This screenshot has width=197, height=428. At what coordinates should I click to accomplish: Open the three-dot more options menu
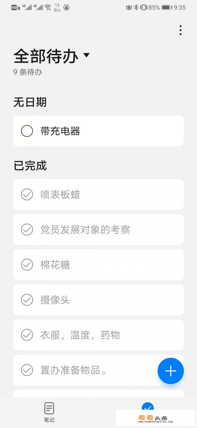coord(180,30)
